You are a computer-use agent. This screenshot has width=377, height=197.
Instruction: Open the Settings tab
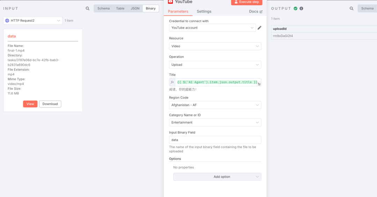(204, 11)
